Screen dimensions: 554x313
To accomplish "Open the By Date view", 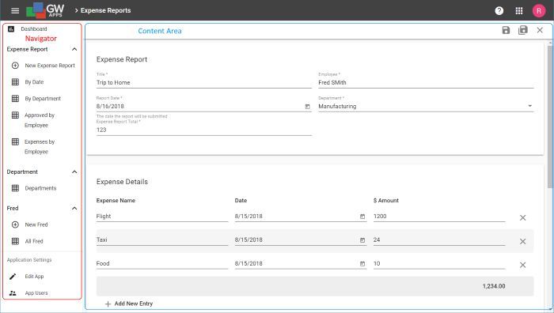I will coord(34,82).
